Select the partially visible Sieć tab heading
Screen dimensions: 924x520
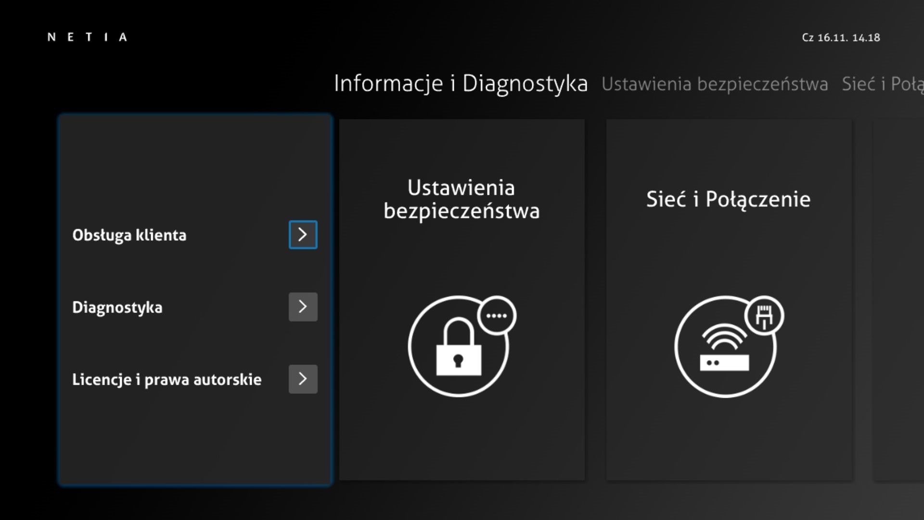pyautogui.click(x=882, y=84)
